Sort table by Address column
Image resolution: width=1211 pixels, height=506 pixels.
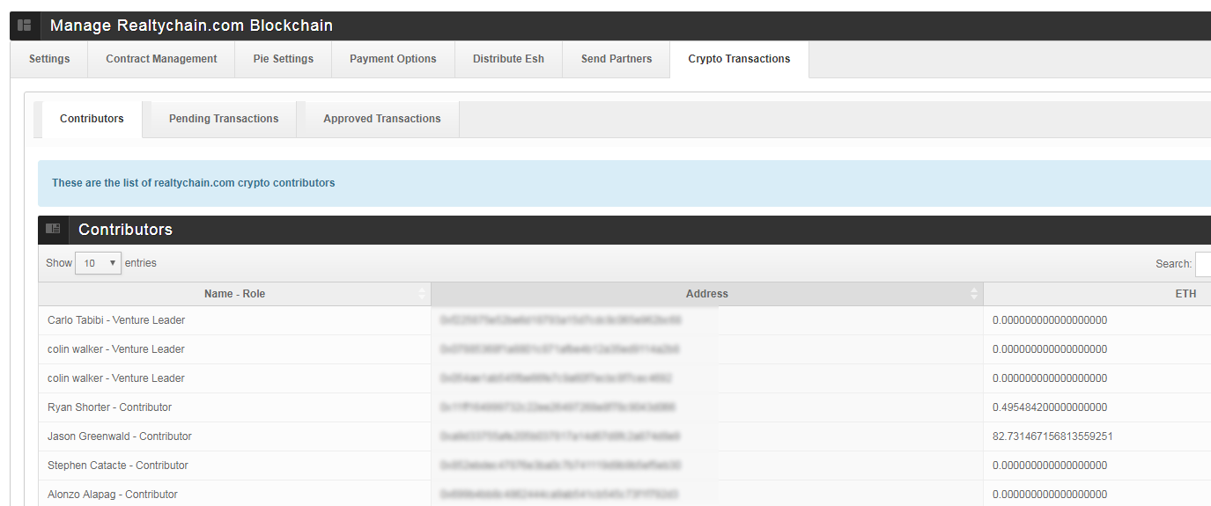[707, 294]
